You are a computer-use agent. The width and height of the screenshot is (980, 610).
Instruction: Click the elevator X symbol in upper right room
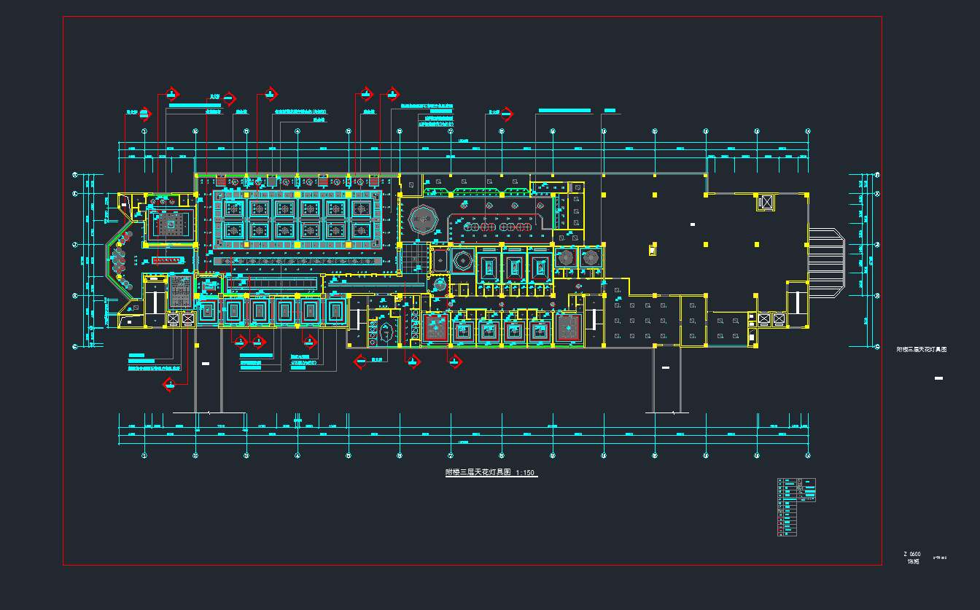click(766, 203)
